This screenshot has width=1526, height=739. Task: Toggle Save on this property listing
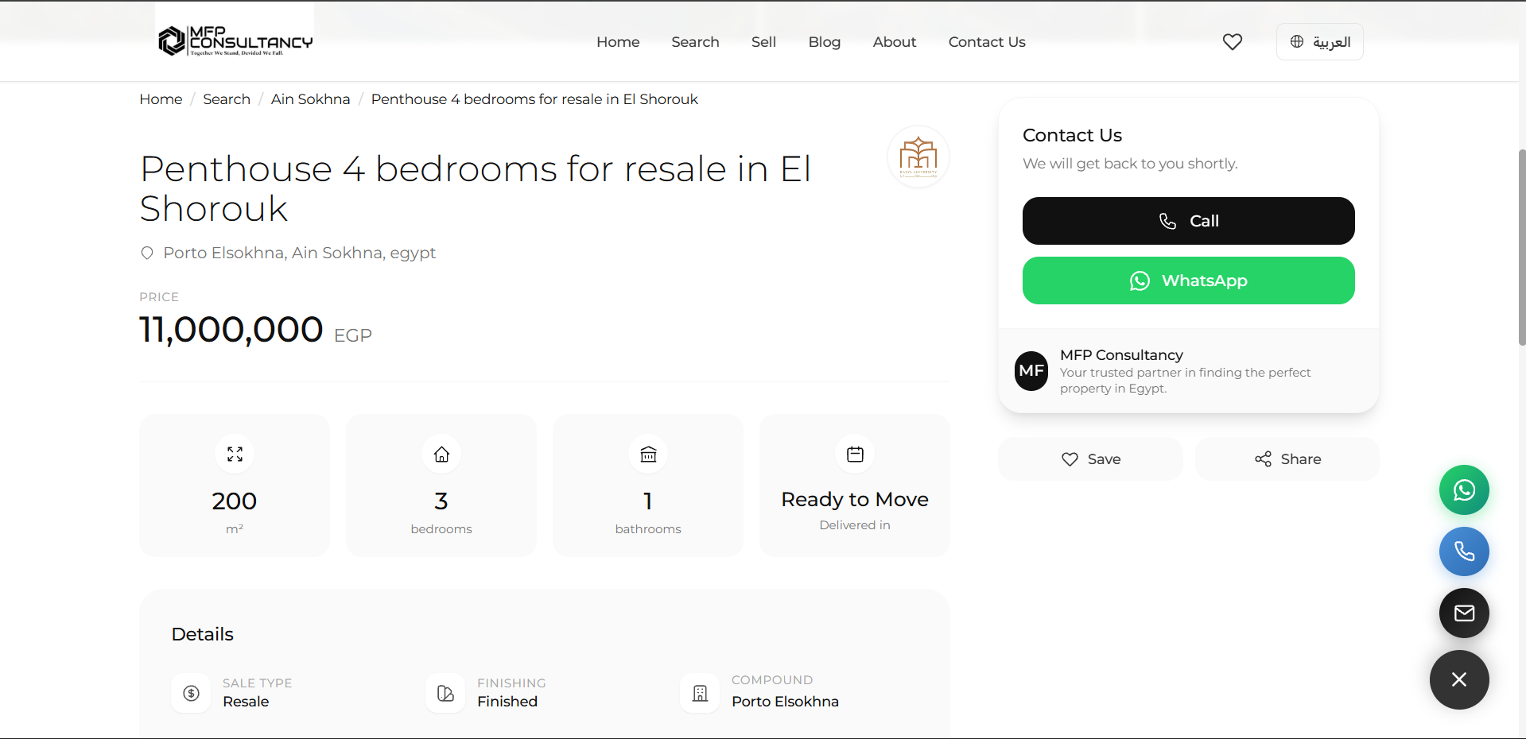tap(1090, 458)
